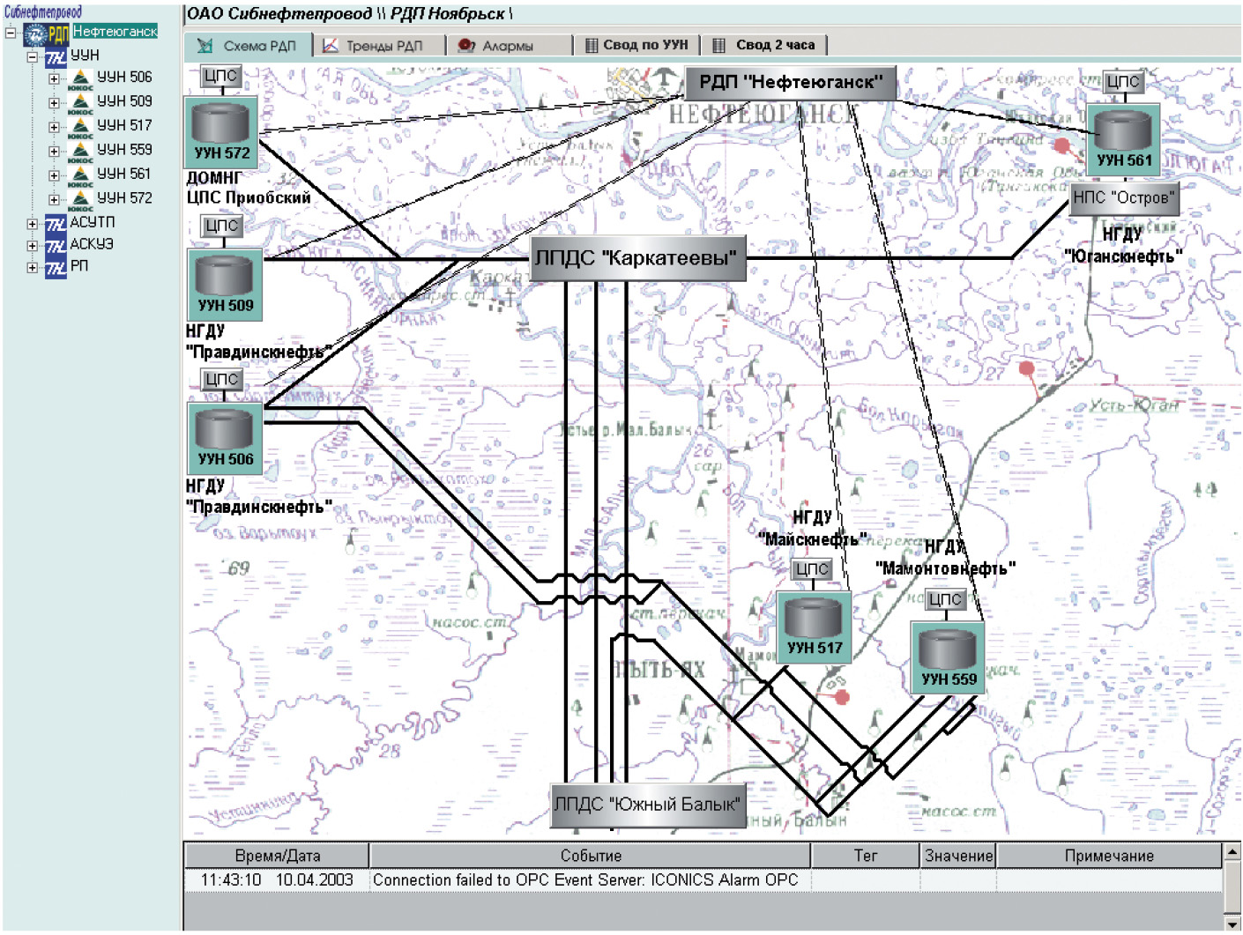Click YUKOS icon beside УУН 561 in tree

click(x=80, y=176)
